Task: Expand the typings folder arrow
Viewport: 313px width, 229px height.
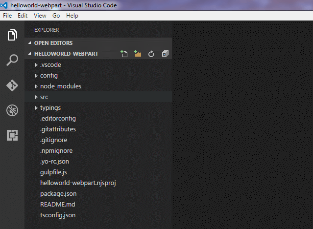Action: click(36, 108)
